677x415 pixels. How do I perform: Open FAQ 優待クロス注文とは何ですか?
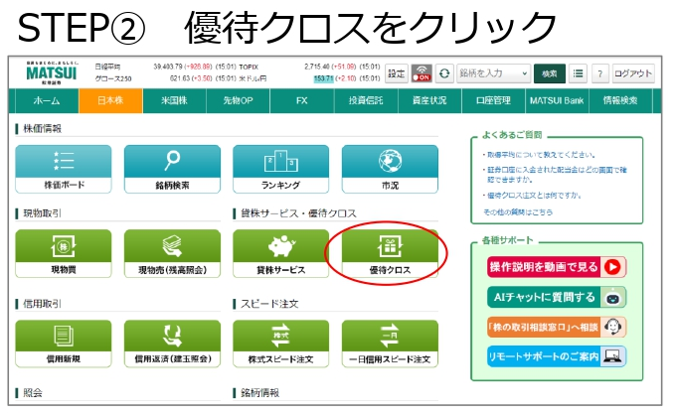[535, 196]
